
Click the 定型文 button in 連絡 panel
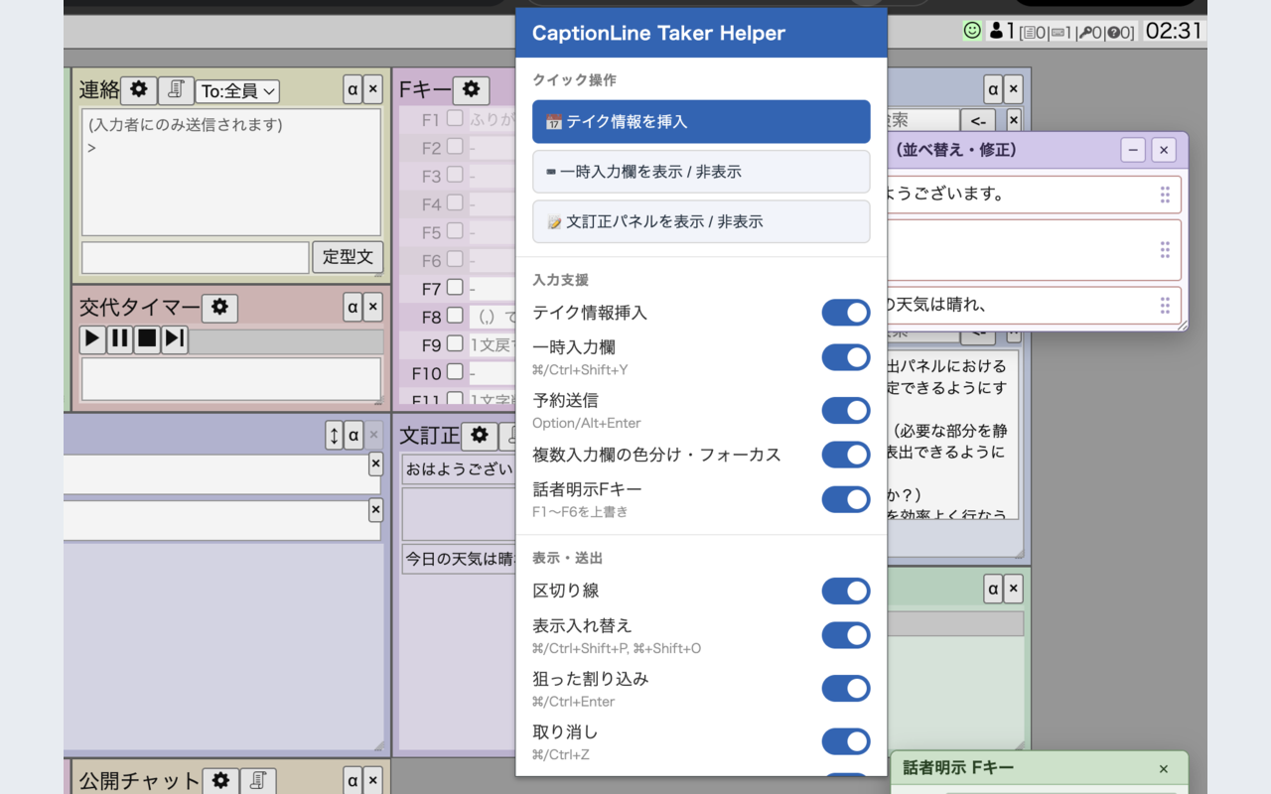click(348, 257)
